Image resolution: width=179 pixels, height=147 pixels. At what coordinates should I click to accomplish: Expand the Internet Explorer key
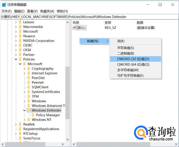(x=25, y=73)
